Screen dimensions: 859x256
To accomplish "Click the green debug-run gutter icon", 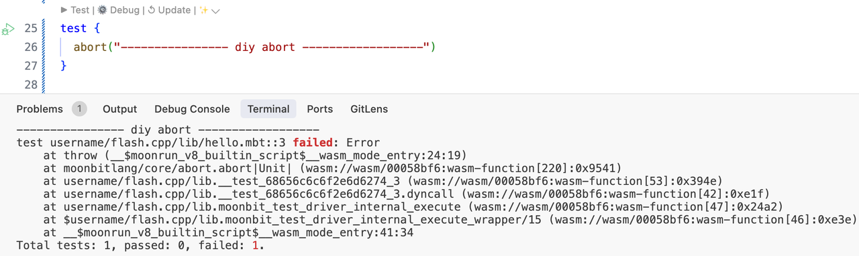I will click(7, 29).
